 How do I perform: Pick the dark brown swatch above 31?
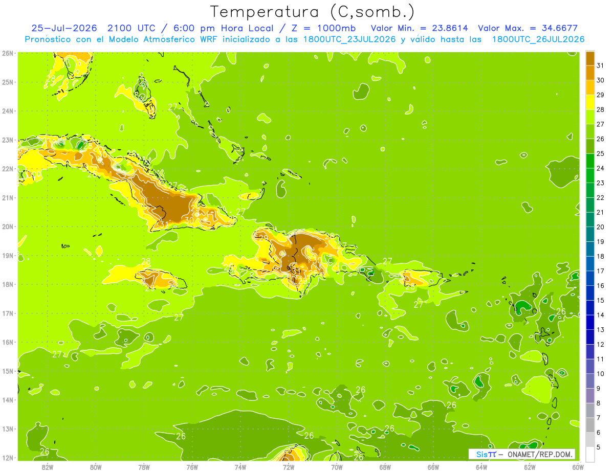pyautogui.click(x=590, y=58)
